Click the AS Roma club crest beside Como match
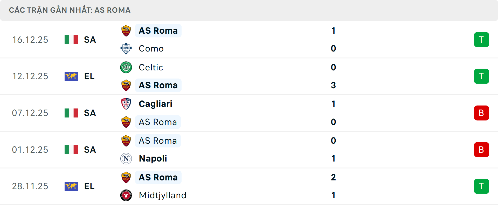This screenshot has height=205, width=498. pos(126,30)
